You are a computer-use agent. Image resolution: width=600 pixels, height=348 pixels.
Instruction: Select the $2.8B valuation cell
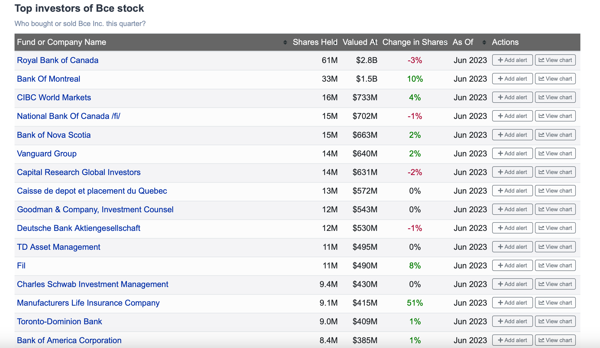click(x=367, y=60)
